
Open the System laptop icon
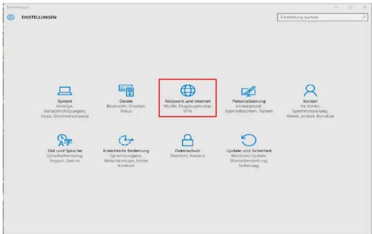point(64,90)
